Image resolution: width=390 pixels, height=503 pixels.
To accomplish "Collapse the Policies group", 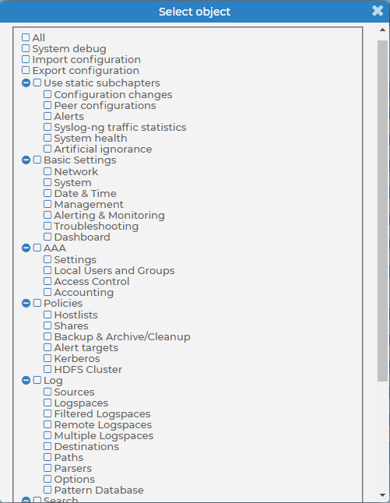I will tap(26, 303).
